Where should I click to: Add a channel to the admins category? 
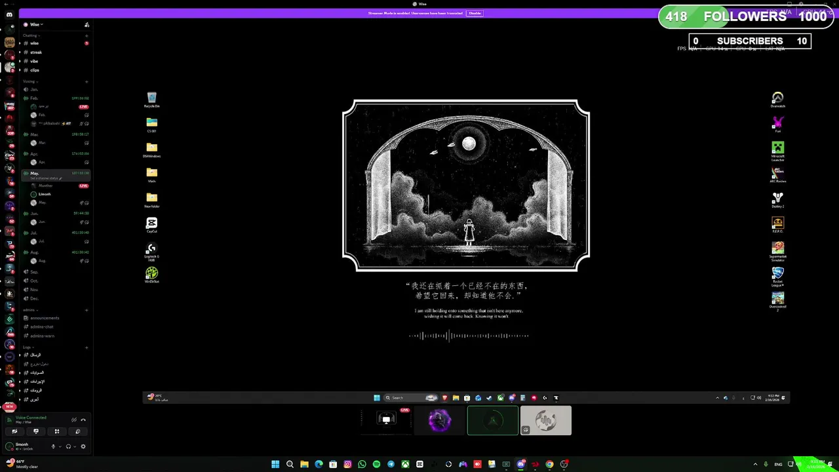(87, 310)
